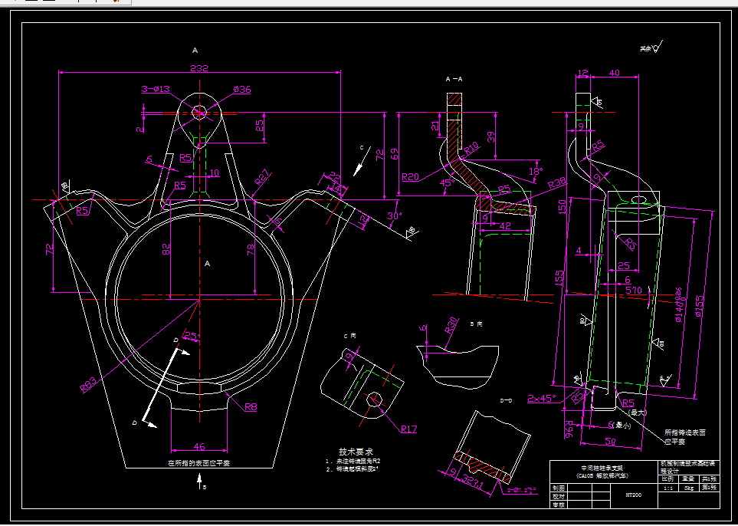
Task: Select the 82 vertical dimension
Action: point(166,249)
